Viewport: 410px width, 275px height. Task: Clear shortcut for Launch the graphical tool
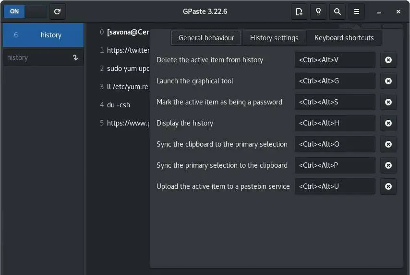(x=388, y=81)
